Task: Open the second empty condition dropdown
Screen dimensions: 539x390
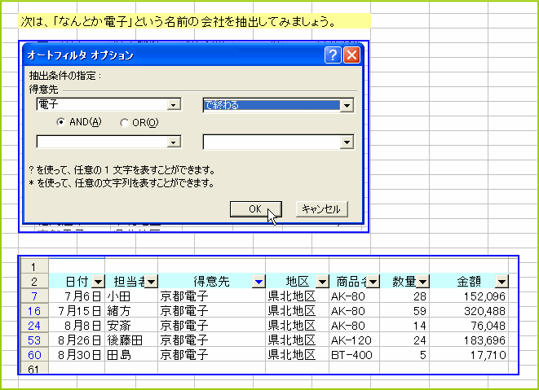Action: click(347, 142)
